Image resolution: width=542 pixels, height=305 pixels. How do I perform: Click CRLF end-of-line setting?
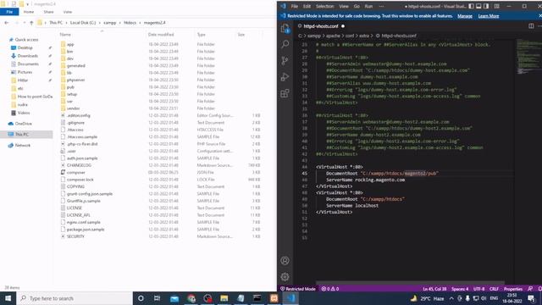click(x=494, y=289)
